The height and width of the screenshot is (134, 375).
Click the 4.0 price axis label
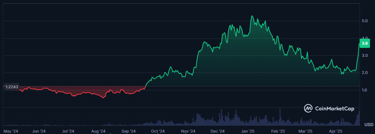365,38
